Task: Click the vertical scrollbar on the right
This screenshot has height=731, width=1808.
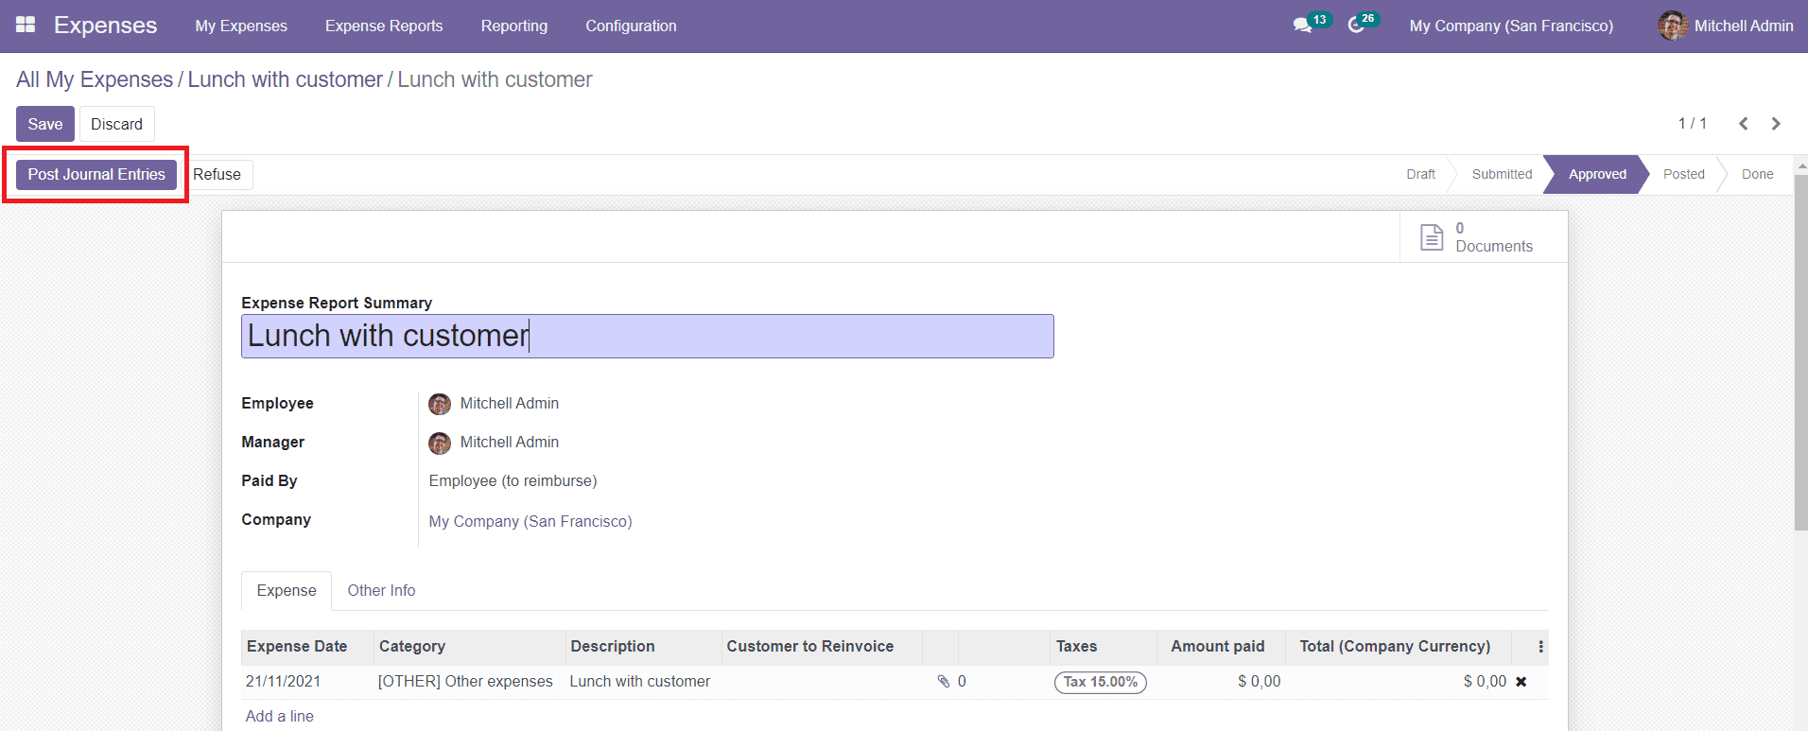Action: [x=1800, y=378]
